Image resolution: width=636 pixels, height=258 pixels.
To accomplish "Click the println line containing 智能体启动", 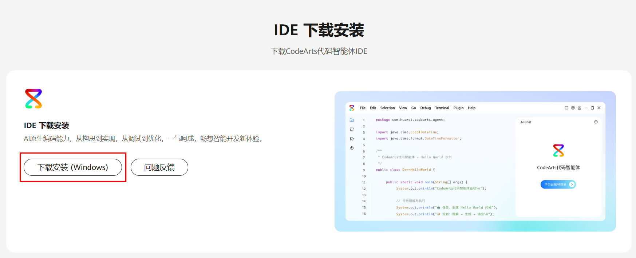I will (441, 188).
